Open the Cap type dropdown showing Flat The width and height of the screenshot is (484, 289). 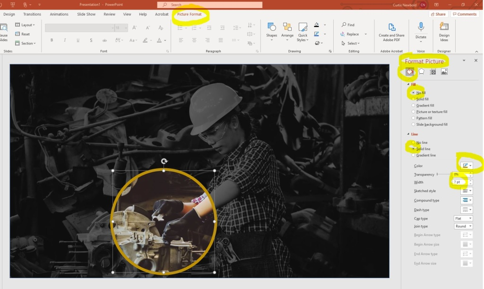point(463,218)
